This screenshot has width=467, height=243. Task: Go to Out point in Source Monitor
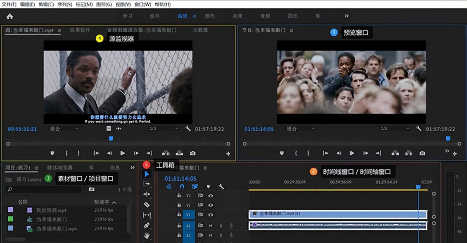coord(149,153)
